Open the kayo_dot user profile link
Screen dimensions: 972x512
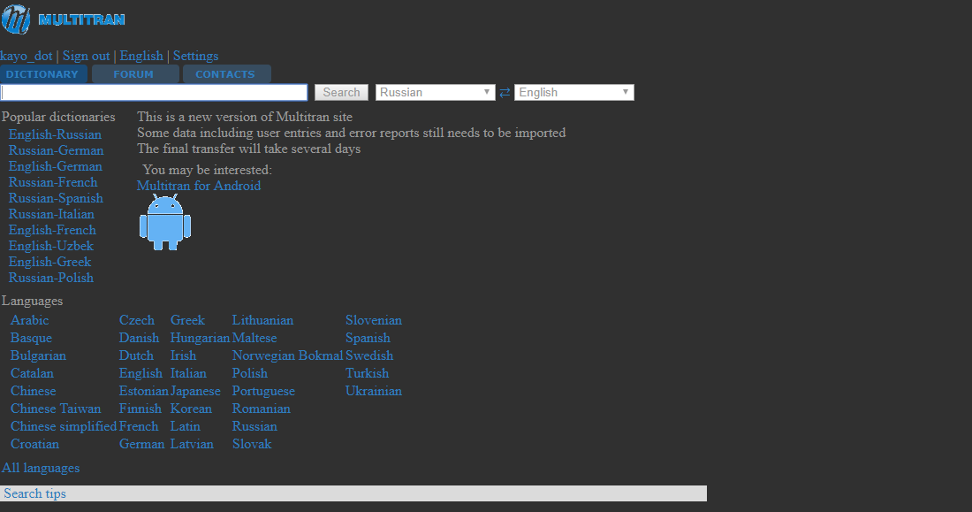pos(27,56)
